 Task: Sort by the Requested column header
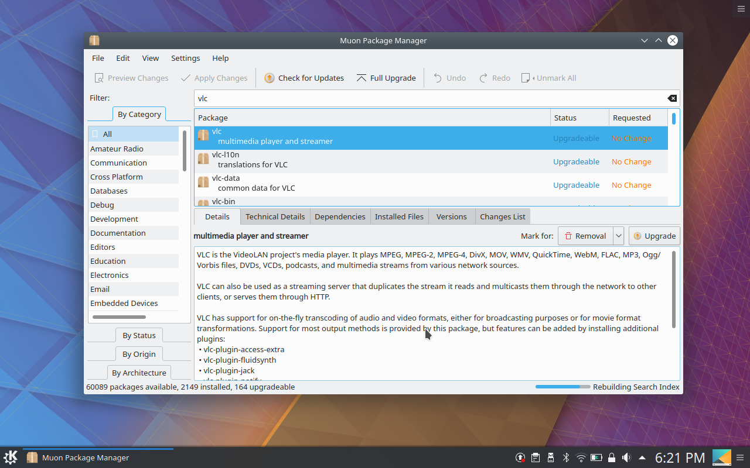639,118
